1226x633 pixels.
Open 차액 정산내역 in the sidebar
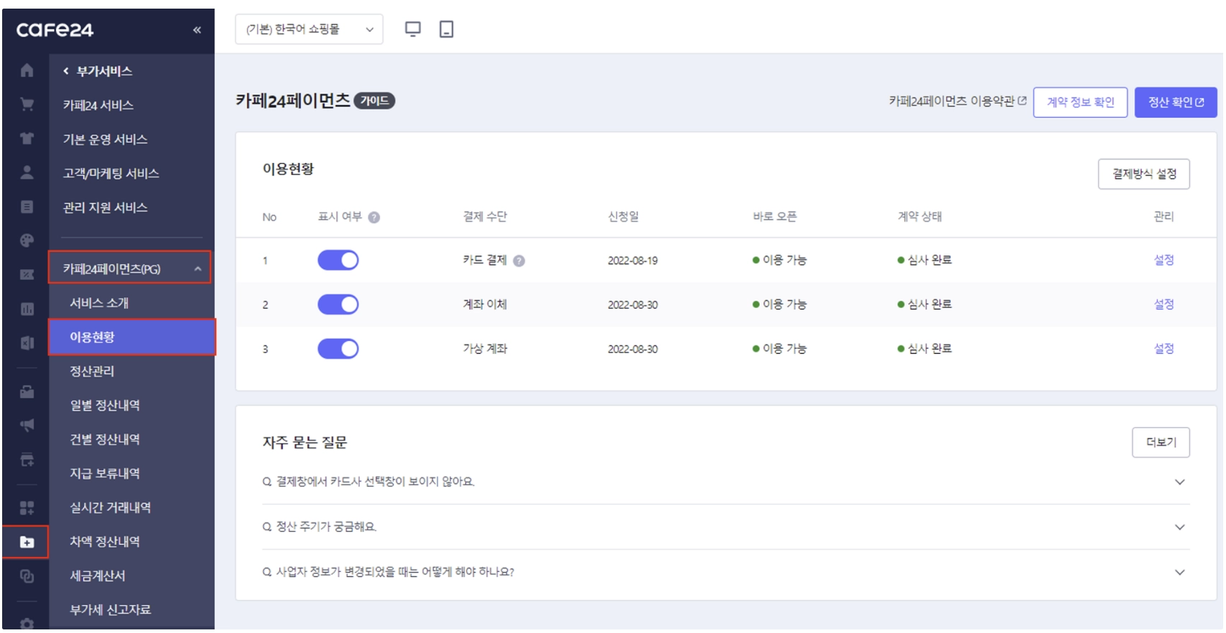coord(105,542)
